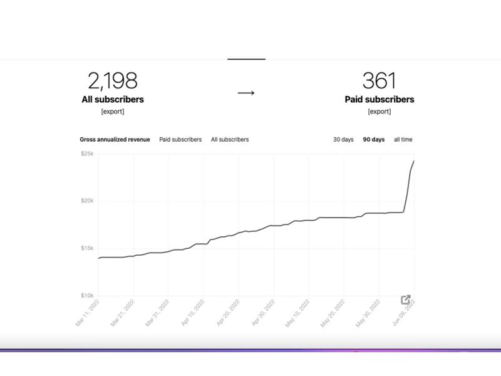Viewport: 501px width, 376px height.
Task: Select the 30 days time range
Action: click(343, 139)
